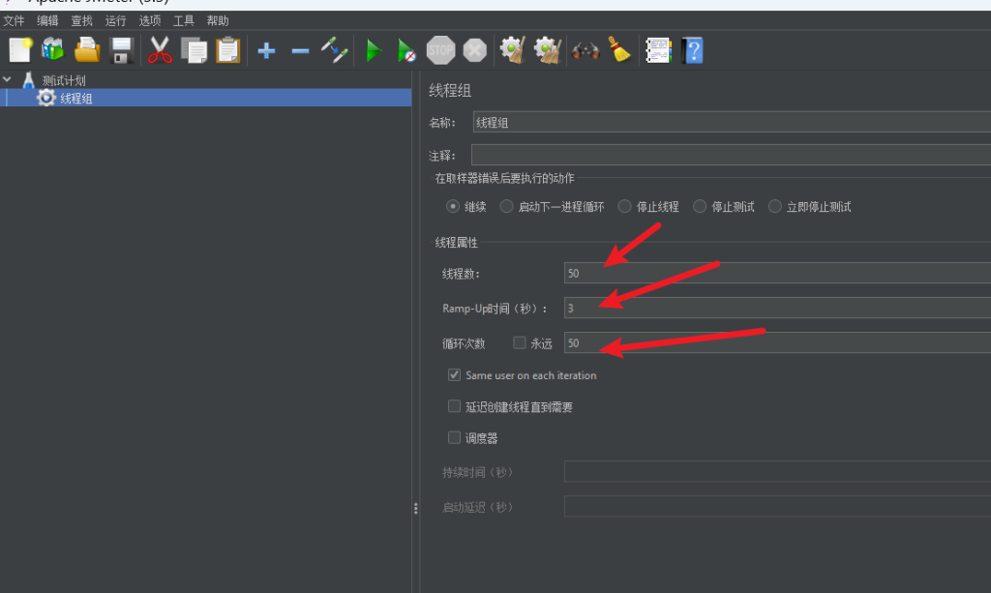Image resolution: width=991 pixels, height=593 pixels.
Task: Click the Search binoculars icon
Action: pos(586,49)
